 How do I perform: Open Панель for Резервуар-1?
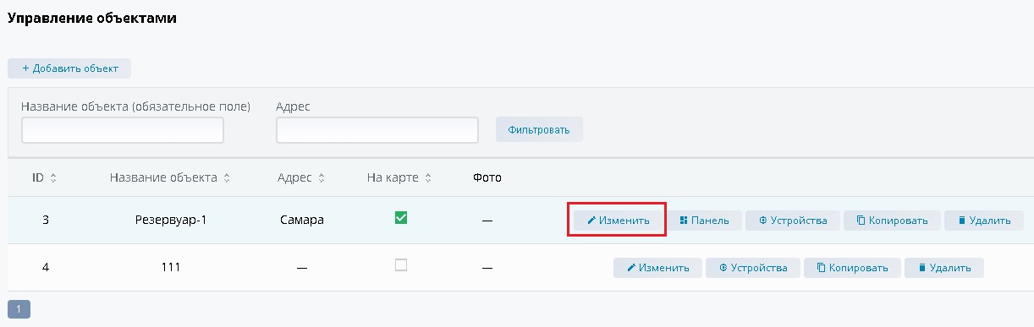click(x=704, y=221)
